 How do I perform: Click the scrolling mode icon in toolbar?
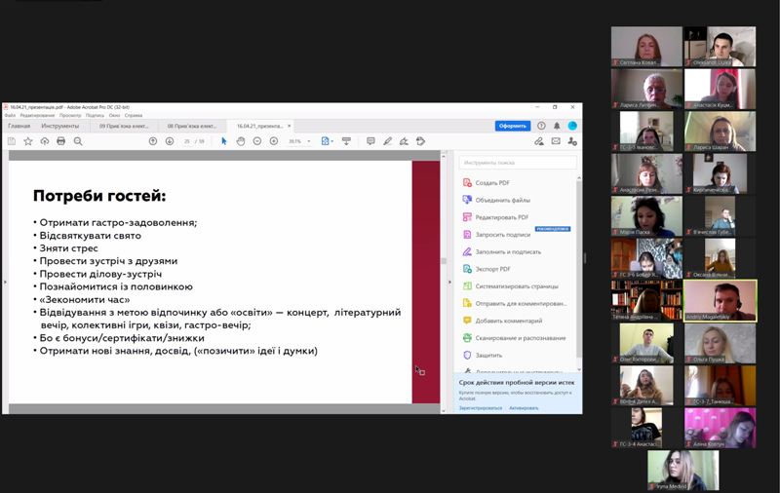coord(346,141)
